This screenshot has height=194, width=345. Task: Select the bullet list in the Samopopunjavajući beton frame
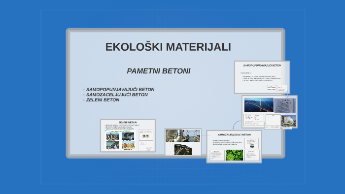[261, 79]
